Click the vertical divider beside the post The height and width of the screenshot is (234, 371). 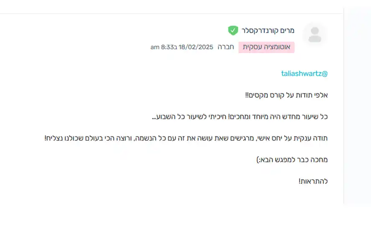coord(343,106)
